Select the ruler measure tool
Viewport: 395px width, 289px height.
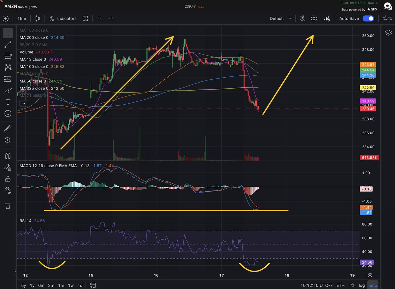pos(8,129)
